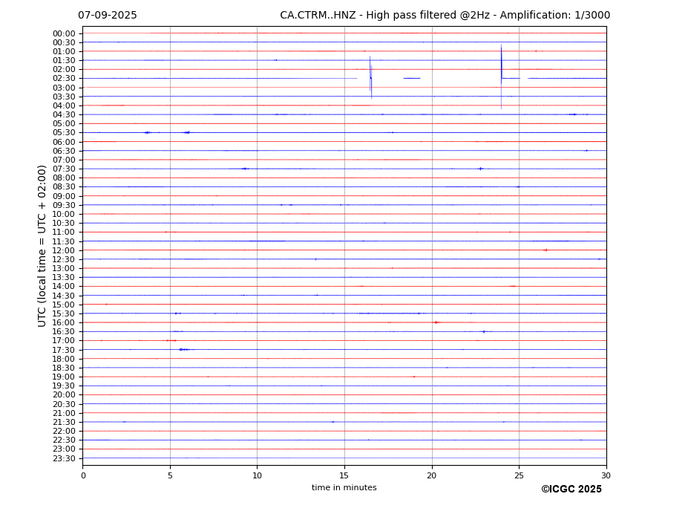Click the '08:00' time row label
This screenshot has width=688, height=517.
[x=64, y=178]
